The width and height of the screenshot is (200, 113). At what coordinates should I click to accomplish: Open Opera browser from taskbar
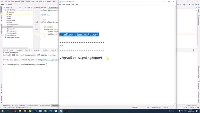[15, 111]
